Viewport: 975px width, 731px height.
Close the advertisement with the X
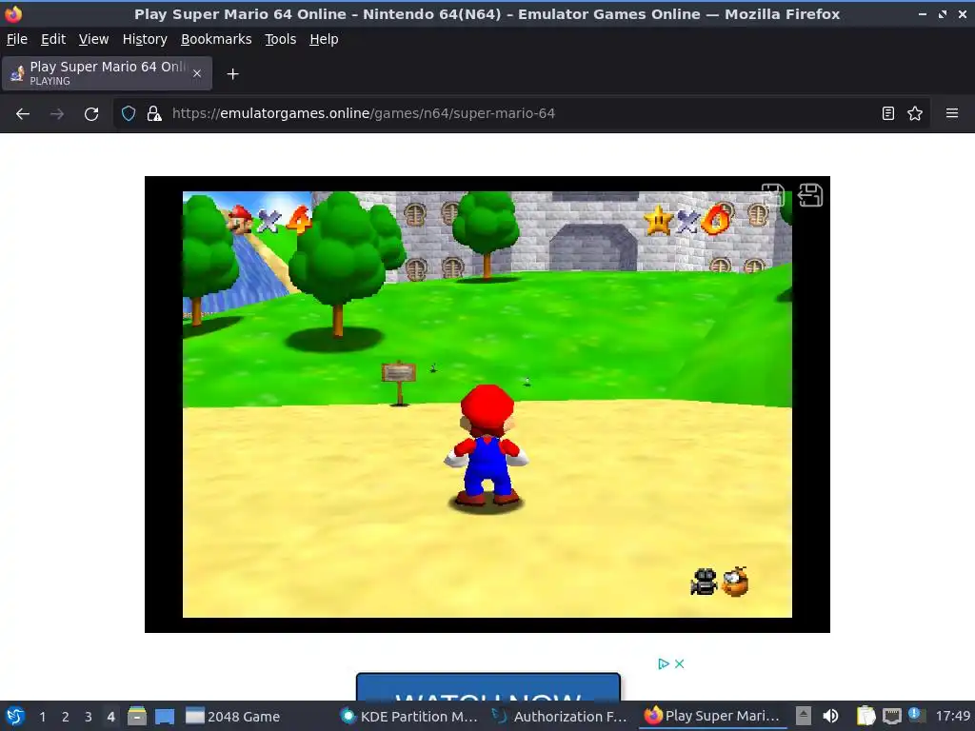point(679,663)
